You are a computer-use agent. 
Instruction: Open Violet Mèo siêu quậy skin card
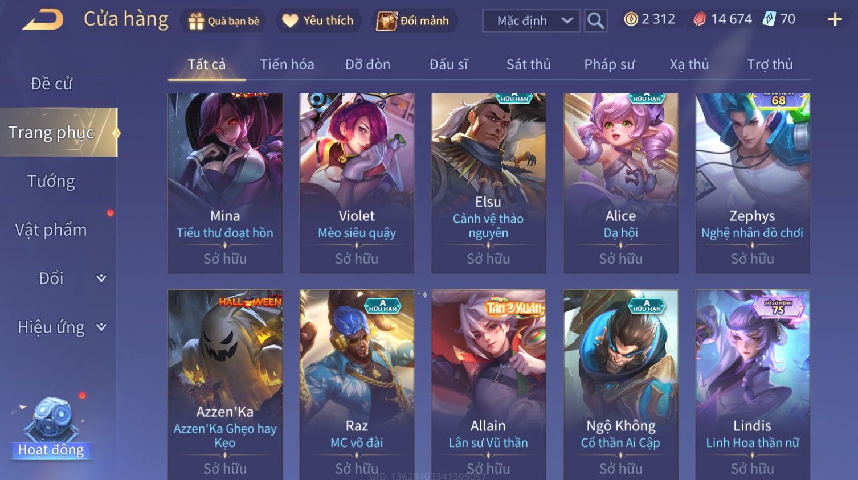[x=357, y=183]
